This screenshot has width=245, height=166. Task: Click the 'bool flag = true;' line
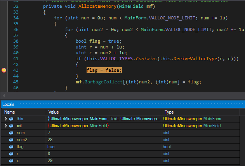(x=99, y=41)
